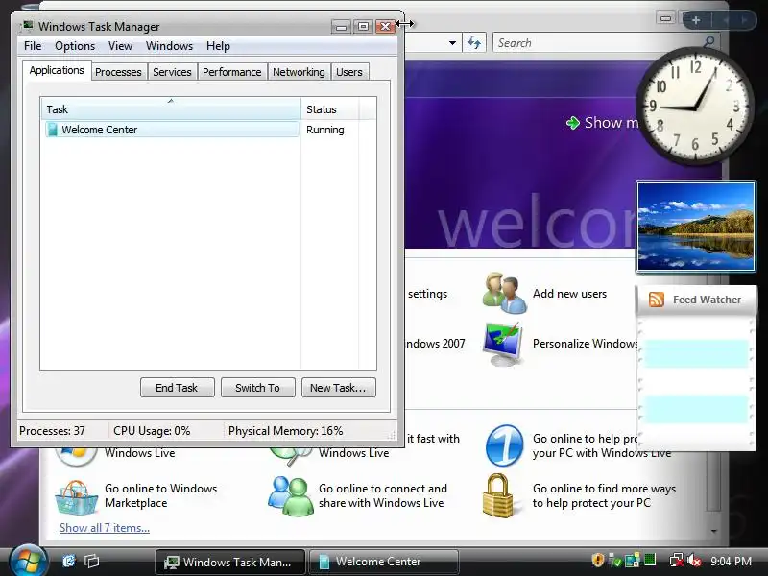Click the Task Manager CPU meter tray icon
This screenshot has height=576, width=768.
650,560
